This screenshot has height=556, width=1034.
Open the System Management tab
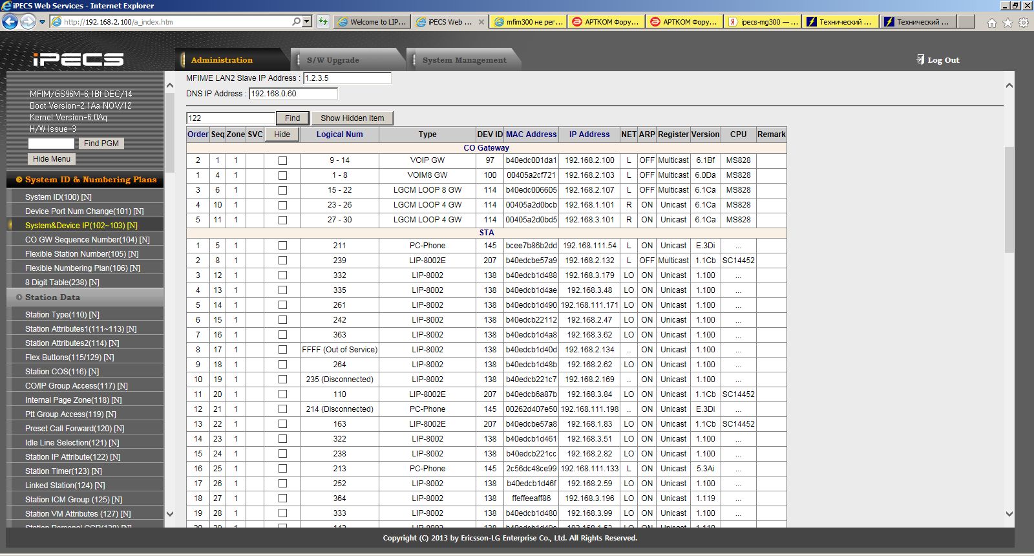tap(464, 60)
